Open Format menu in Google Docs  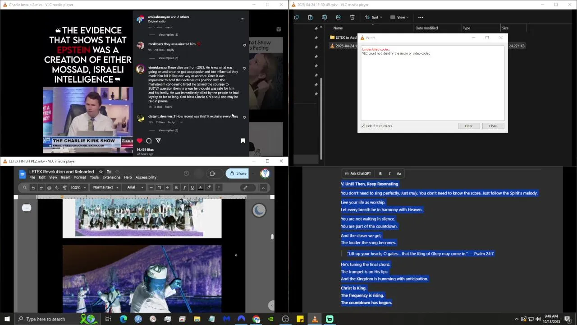pyautogui.click(x=80, y=177)
